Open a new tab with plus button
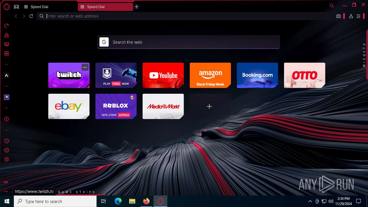Image resolution: width=368 pixels, height=207 pixels. [137, 7]
